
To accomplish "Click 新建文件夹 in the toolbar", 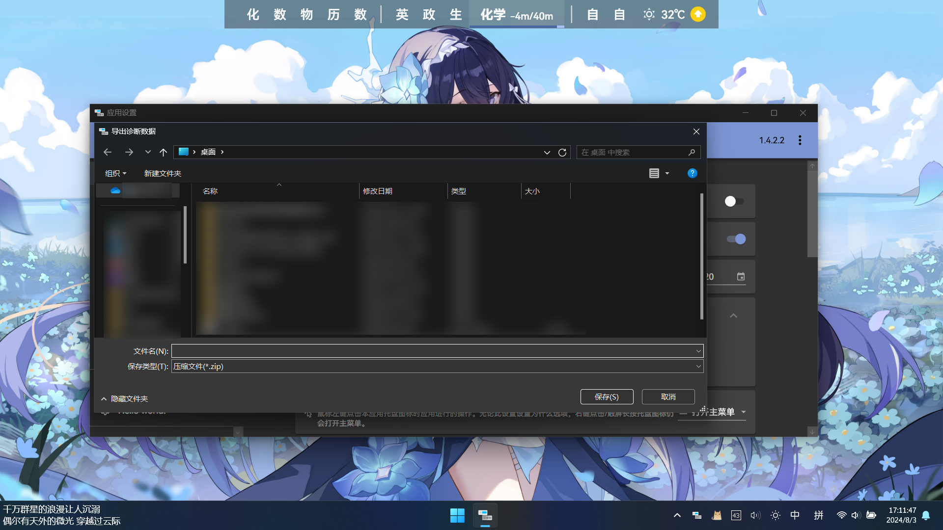I will tap(163, 173).
